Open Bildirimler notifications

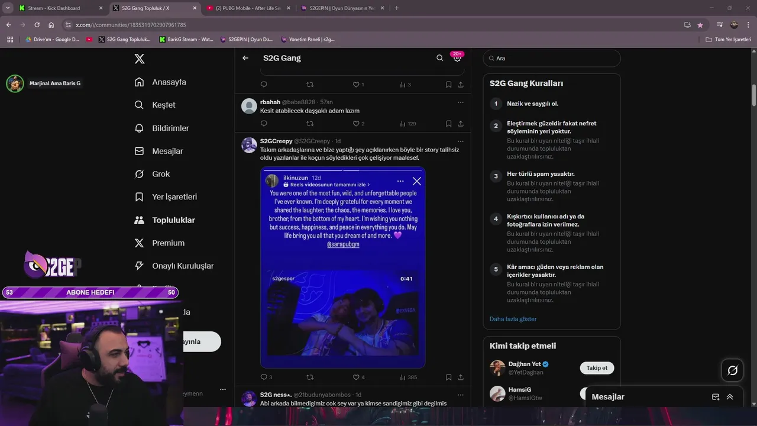click(161, 128)
